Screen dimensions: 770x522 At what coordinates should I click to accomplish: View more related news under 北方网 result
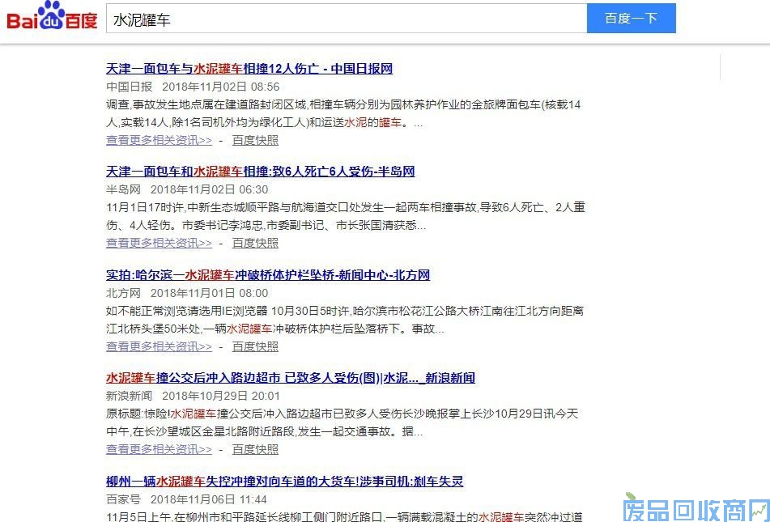[159, 346]
